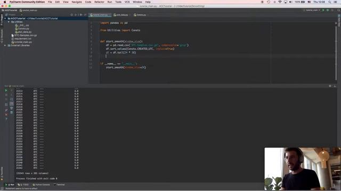Open the project panel settings gear
Image resolution: width=341 pixels, height=191 pixels.
[81, 15]
